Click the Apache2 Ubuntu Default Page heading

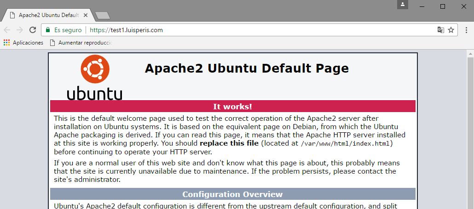(247, 68)
